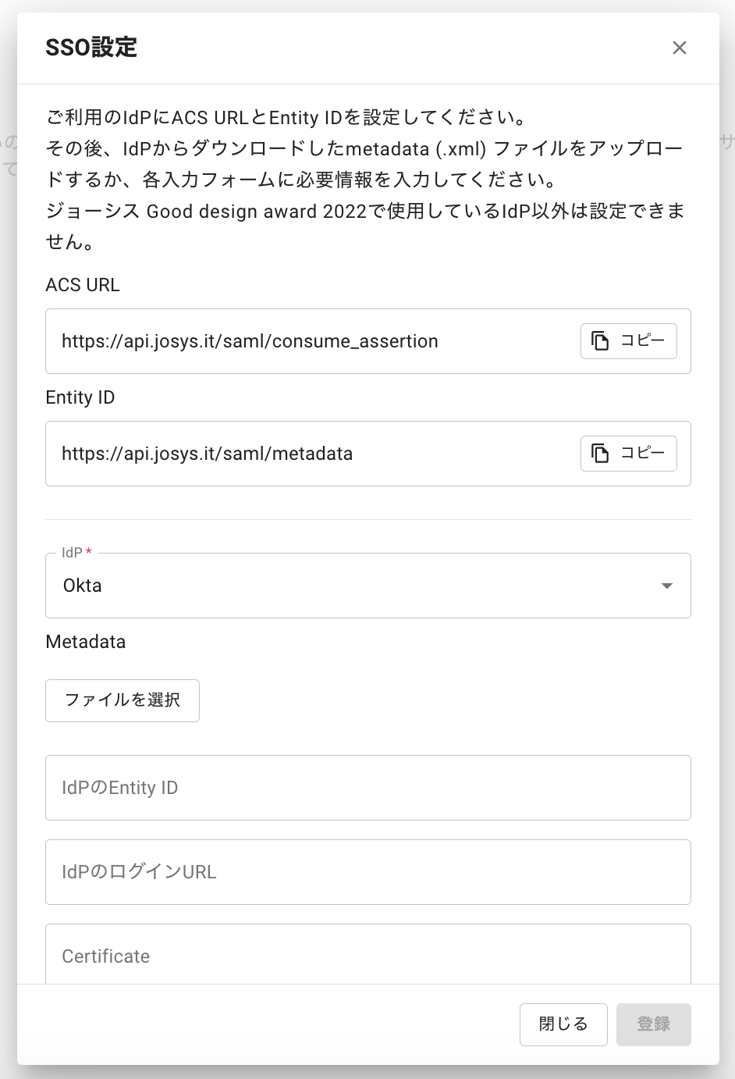Image resolution: width=735 pixels, height=1079 pixels.
Task: Click the Metadata section label
Action: pyautogui.click(x=86, y=642)
